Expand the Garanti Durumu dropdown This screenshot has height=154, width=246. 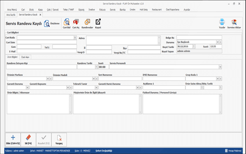[27, 87]
